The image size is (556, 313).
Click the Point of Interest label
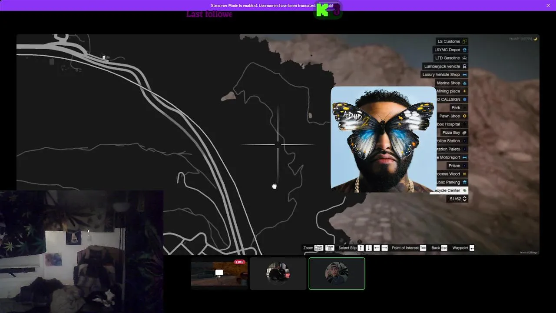click(405, 248)
